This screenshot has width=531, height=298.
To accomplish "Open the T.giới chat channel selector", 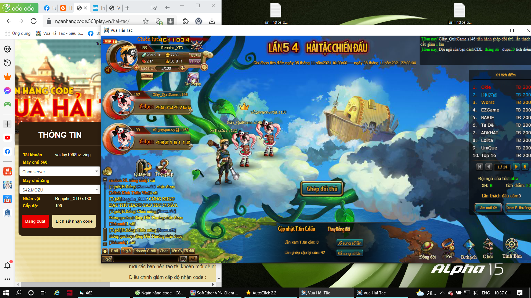I will click(x=107, y=259).
